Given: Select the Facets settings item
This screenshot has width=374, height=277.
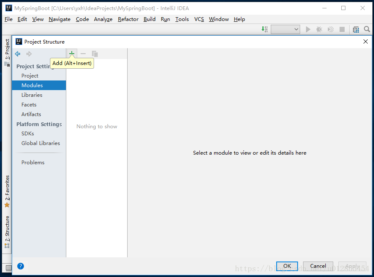Looking at the screenshot, I should click(29, 105).
